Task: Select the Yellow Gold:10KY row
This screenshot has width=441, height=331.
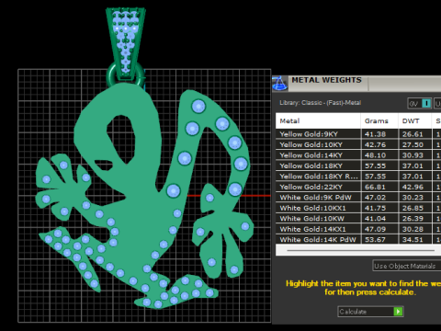Action: point(358,144)
